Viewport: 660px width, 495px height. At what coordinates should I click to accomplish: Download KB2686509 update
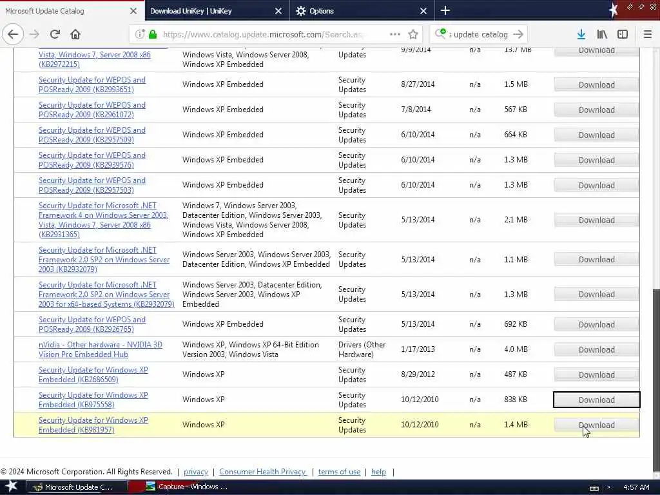click(596, 374)
